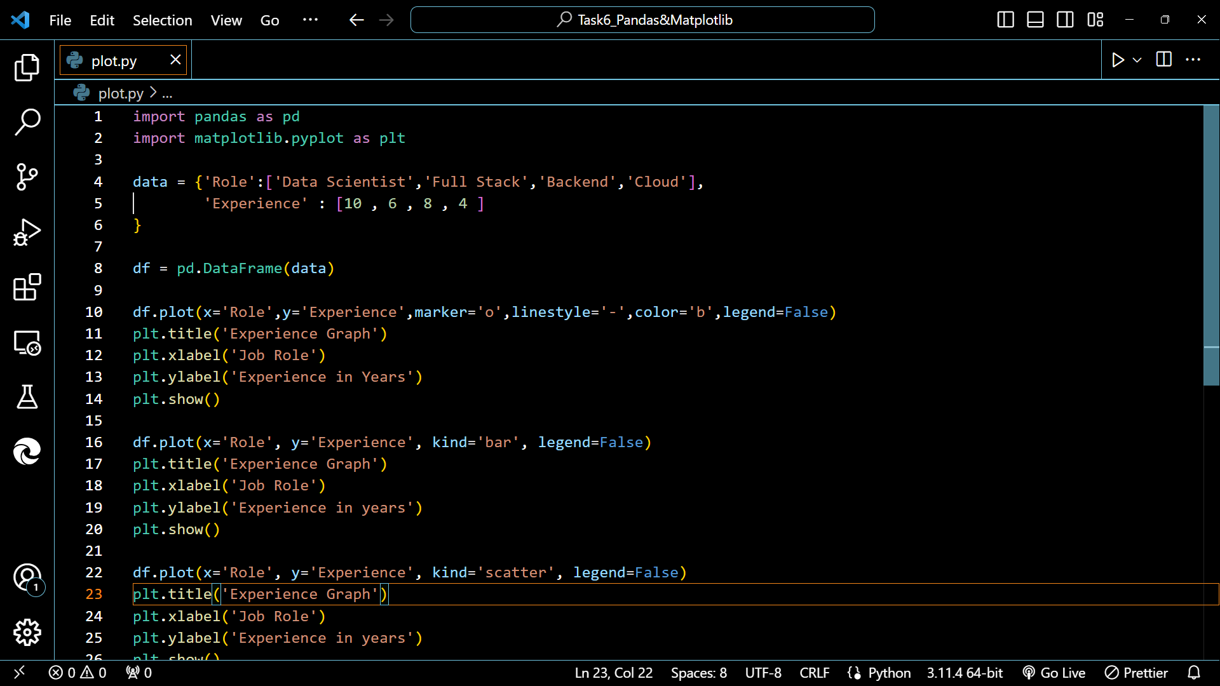Toggle the bottom Panel layout button
This screenshot has height=686, width=1220.
(x=1035, y=20)
